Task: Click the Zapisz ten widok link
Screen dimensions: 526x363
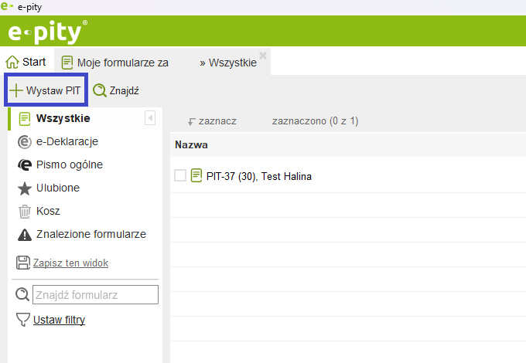Action: coord(70,263)
